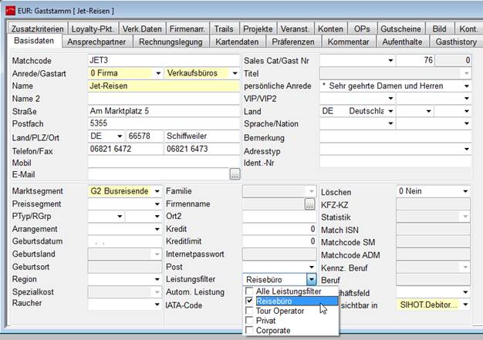
Task: Check the Tour Operator checkbox
Action: coord(249,311)
